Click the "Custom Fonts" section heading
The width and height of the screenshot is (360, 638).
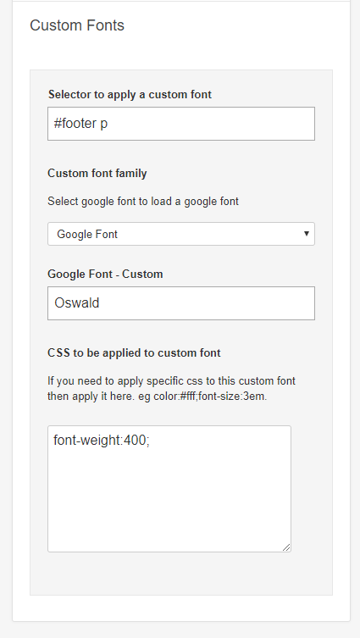[x=77, y=25]
